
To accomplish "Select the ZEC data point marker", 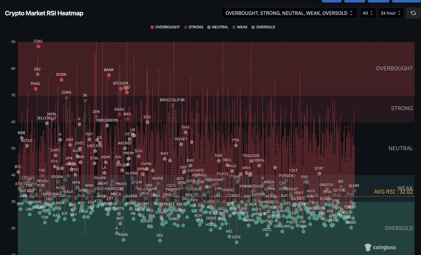I will click(x=38, y=74).
